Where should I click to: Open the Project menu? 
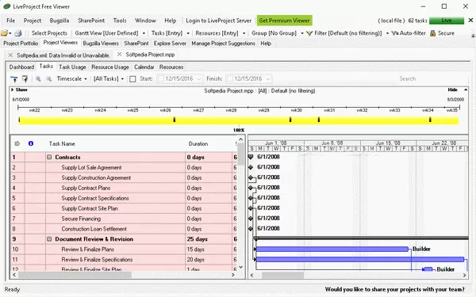(x=33, y=21)
